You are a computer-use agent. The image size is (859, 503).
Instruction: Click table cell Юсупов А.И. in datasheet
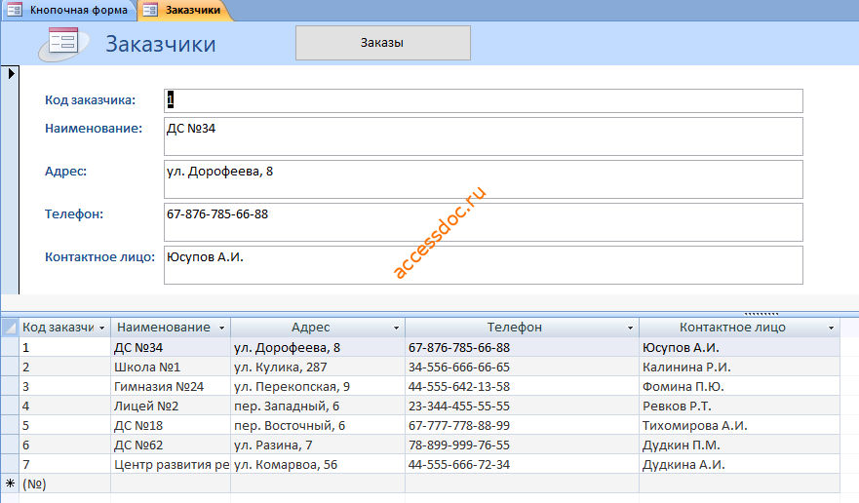[x=740, y=347]
